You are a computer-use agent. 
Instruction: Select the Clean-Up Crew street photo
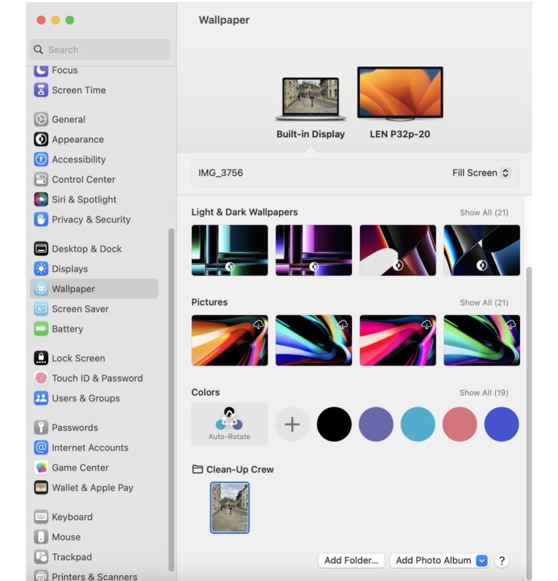[230, 507]
